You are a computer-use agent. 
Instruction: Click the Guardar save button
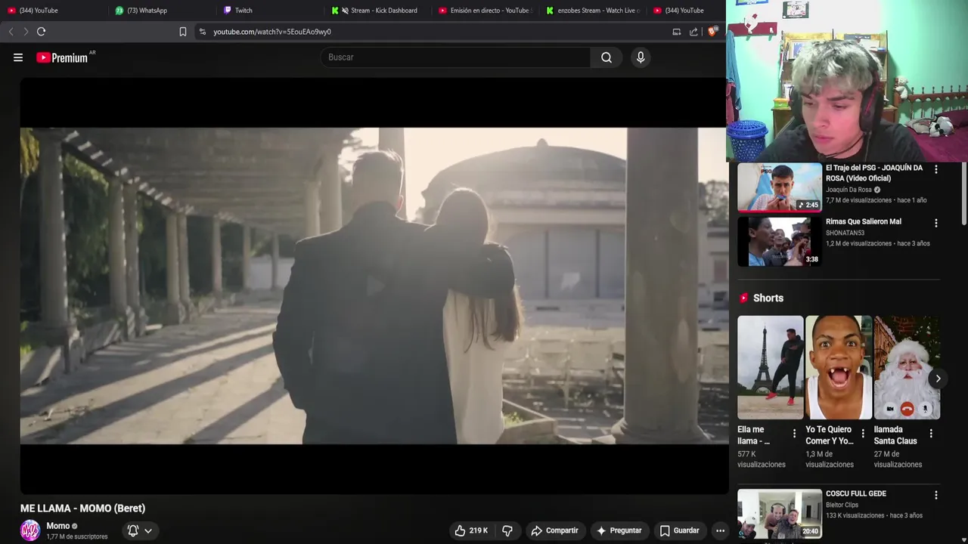click(x=679, y=530)
